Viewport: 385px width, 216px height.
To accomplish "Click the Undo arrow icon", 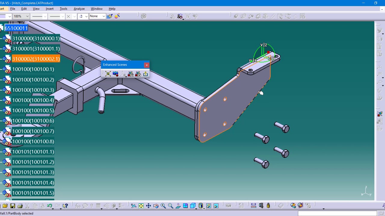I will click(x=50, y=206).
